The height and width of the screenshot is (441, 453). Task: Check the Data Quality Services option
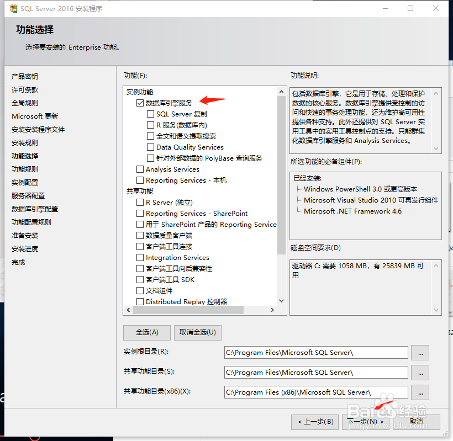point(150,147)
